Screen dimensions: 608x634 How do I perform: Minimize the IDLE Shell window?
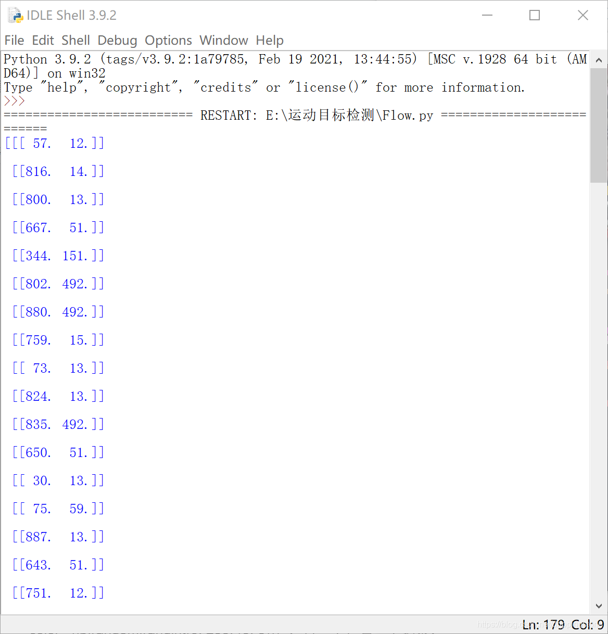pos(487,15)
